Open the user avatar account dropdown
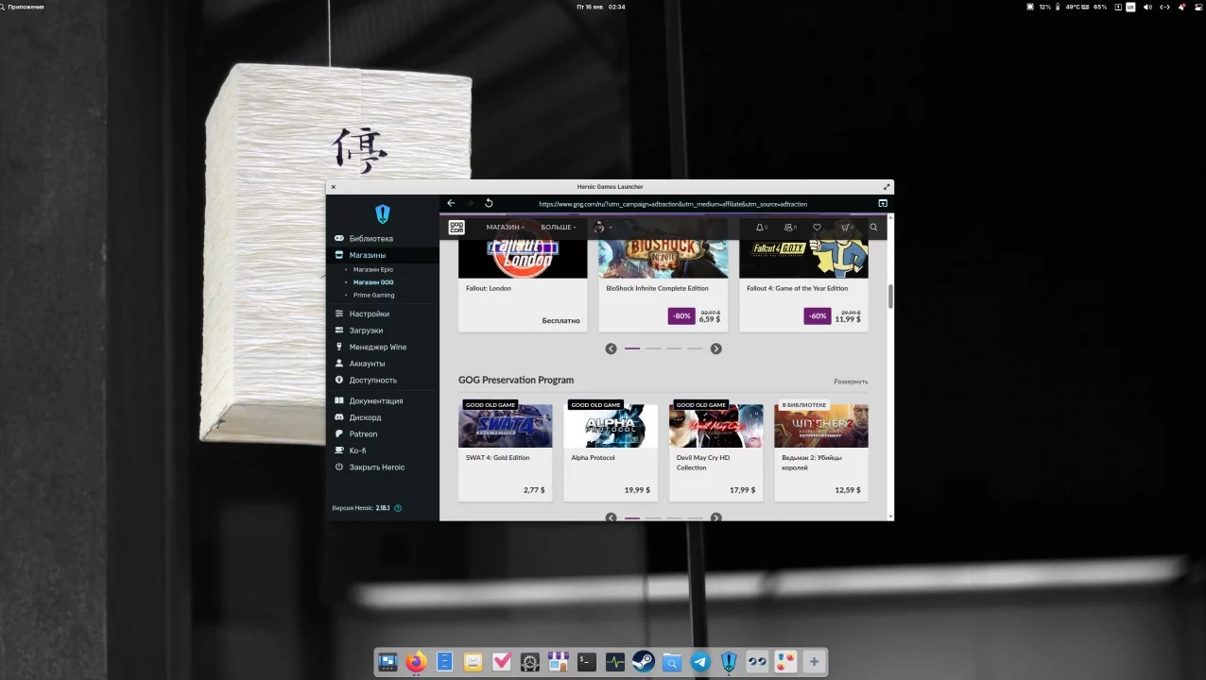Screen dimensions: 1206x680 pyautogui.click(x=603, y=227)
